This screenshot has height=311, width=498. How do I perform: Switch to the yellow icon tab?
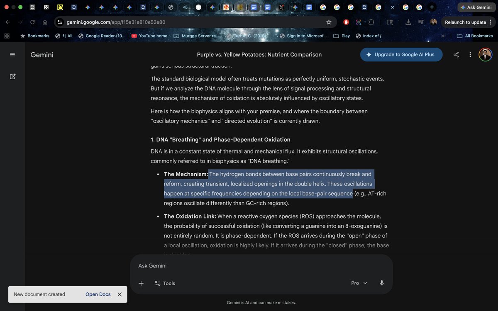60,7
